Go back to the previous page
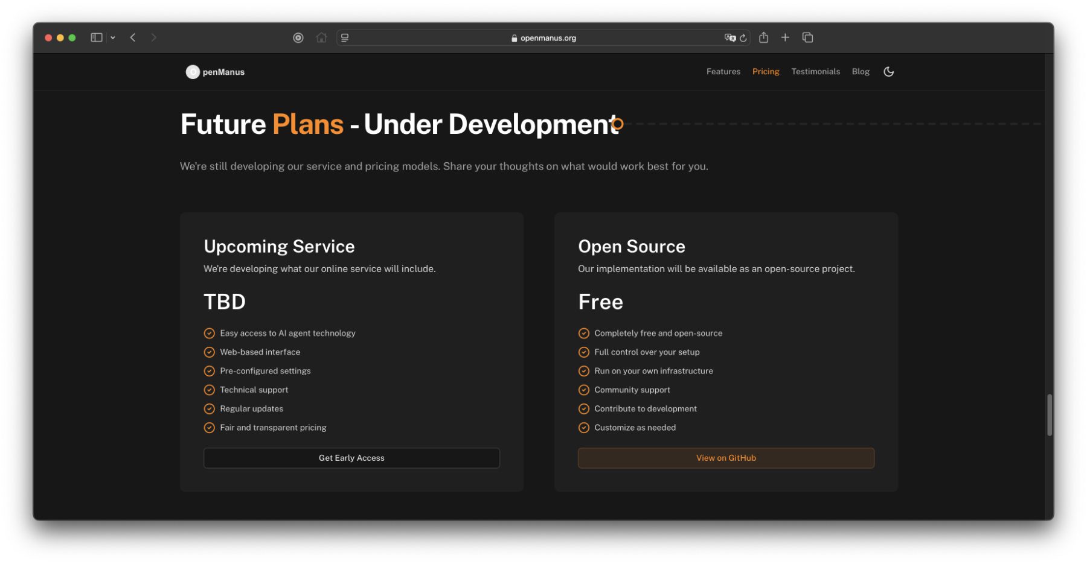The width and height of the screenshot is (1087, 564). [133, 37]
